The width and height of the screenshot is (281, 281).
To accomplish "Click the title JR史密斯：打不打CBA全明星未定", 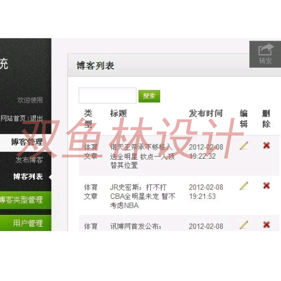I will pyautogui.click(x=143, y=196).
